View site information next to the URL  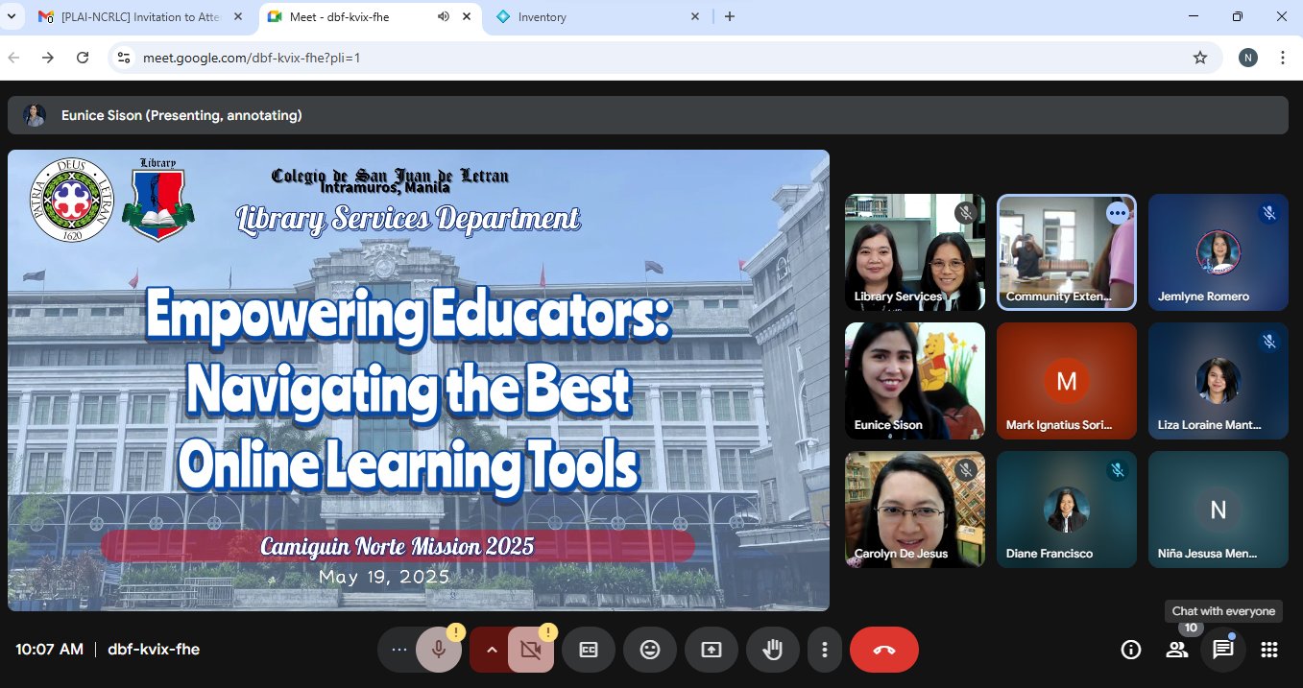pyautogui.click(x=123, y=58)
